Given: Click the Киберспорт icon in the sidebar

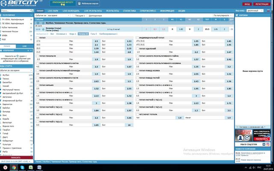Looking at the screenshot, I should coord(1,141).
